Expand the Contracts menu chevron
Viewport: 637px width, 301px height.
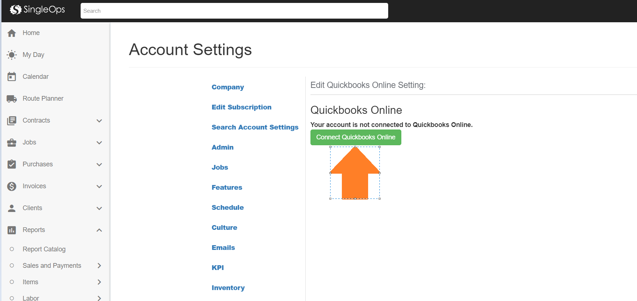(99, 121)
